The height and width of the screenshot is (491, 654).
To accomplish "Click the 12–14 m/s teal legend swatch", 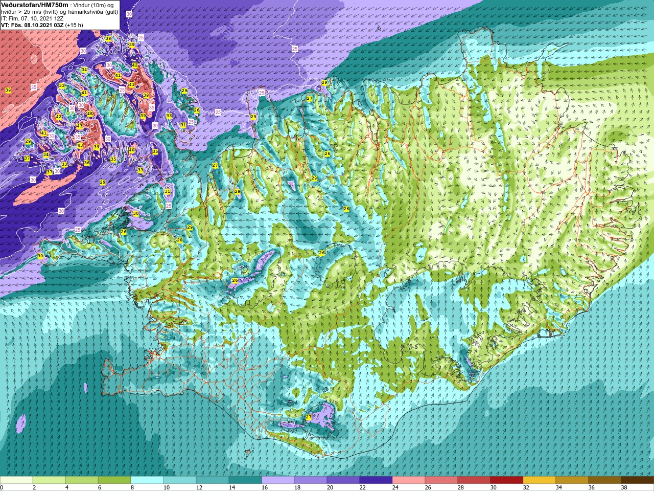I will tap(213, 480).
